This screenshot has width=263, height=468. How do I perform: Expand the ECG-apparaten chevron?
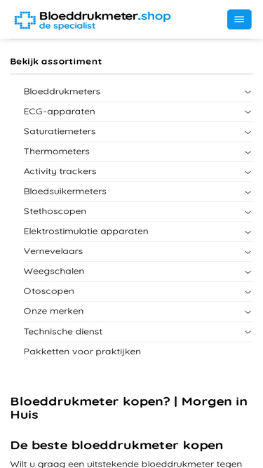point(248,112)
